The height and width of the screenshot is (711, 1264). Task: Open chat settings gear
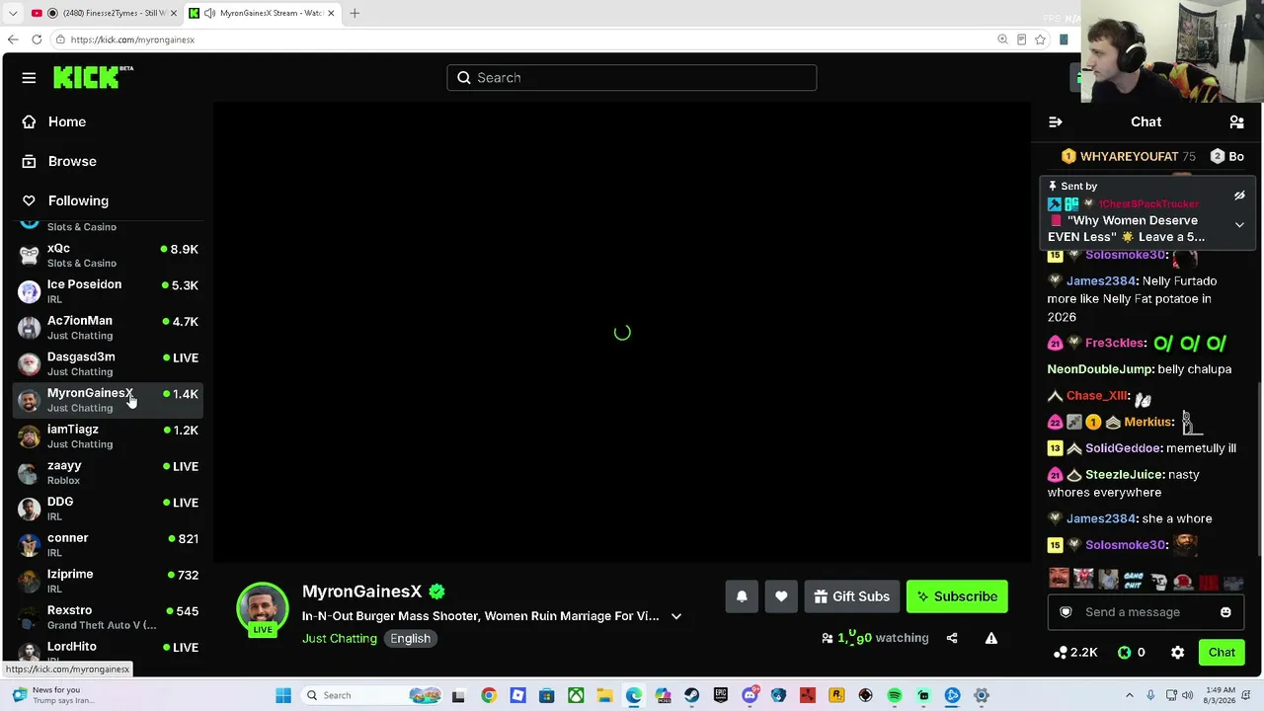pyautogui.click(x=1177, y=653)
